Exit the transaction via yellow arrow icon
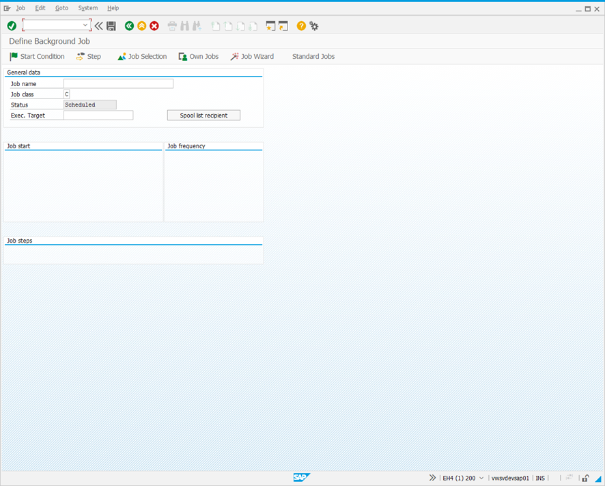The image size is (605, 486). (141, 25)
